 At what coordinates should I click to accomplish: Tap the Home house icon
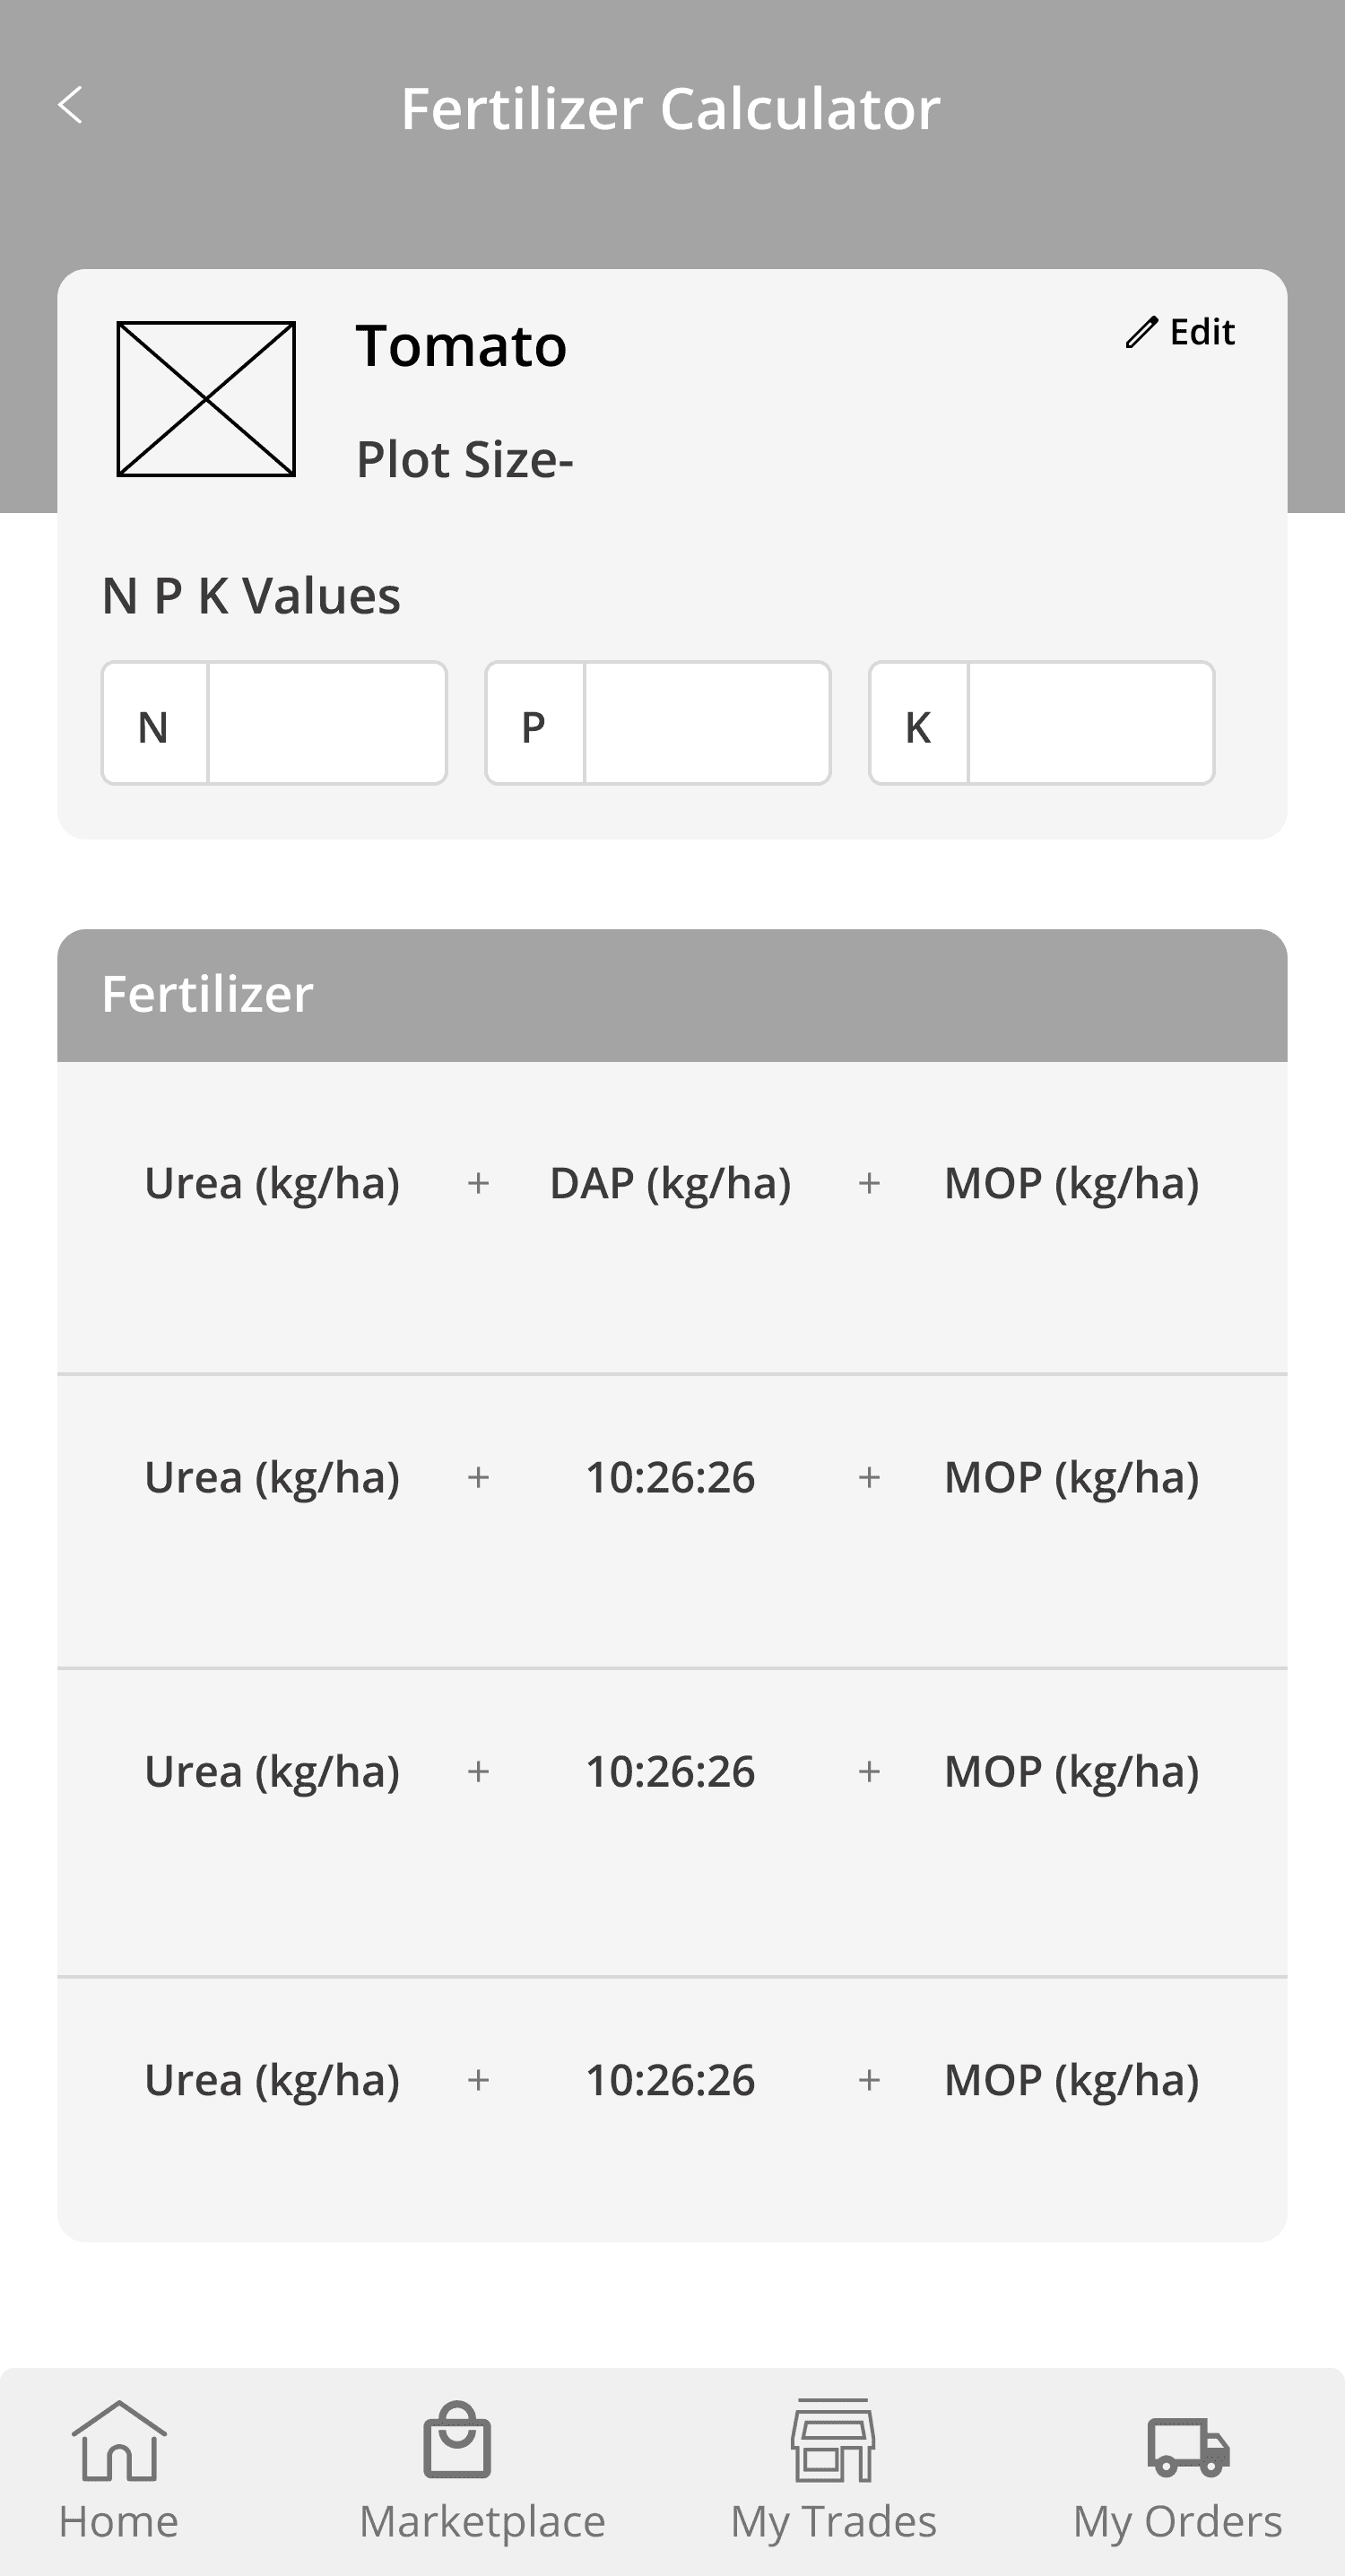tap(119, 2441)
